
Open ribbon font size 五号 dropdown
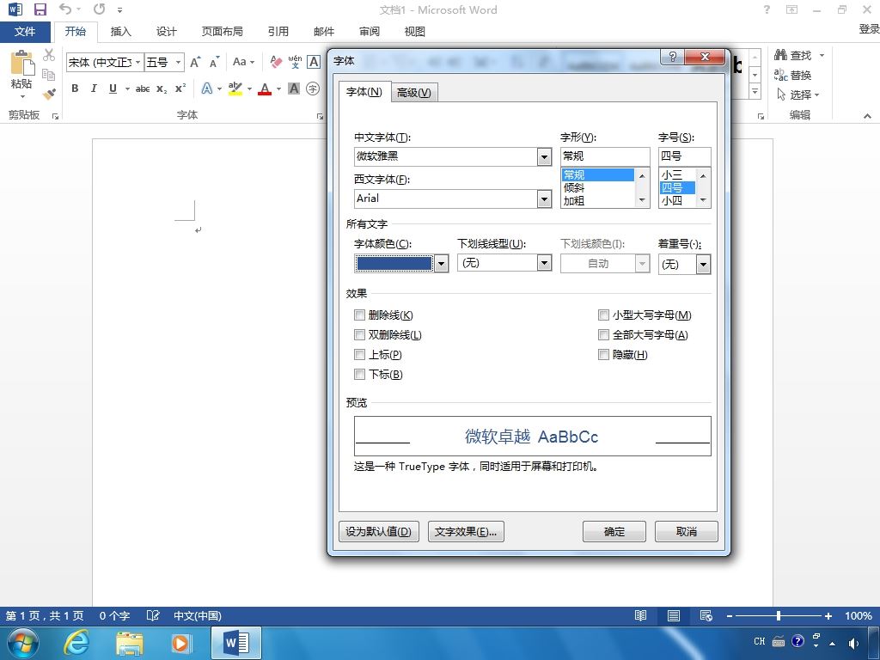178,62
